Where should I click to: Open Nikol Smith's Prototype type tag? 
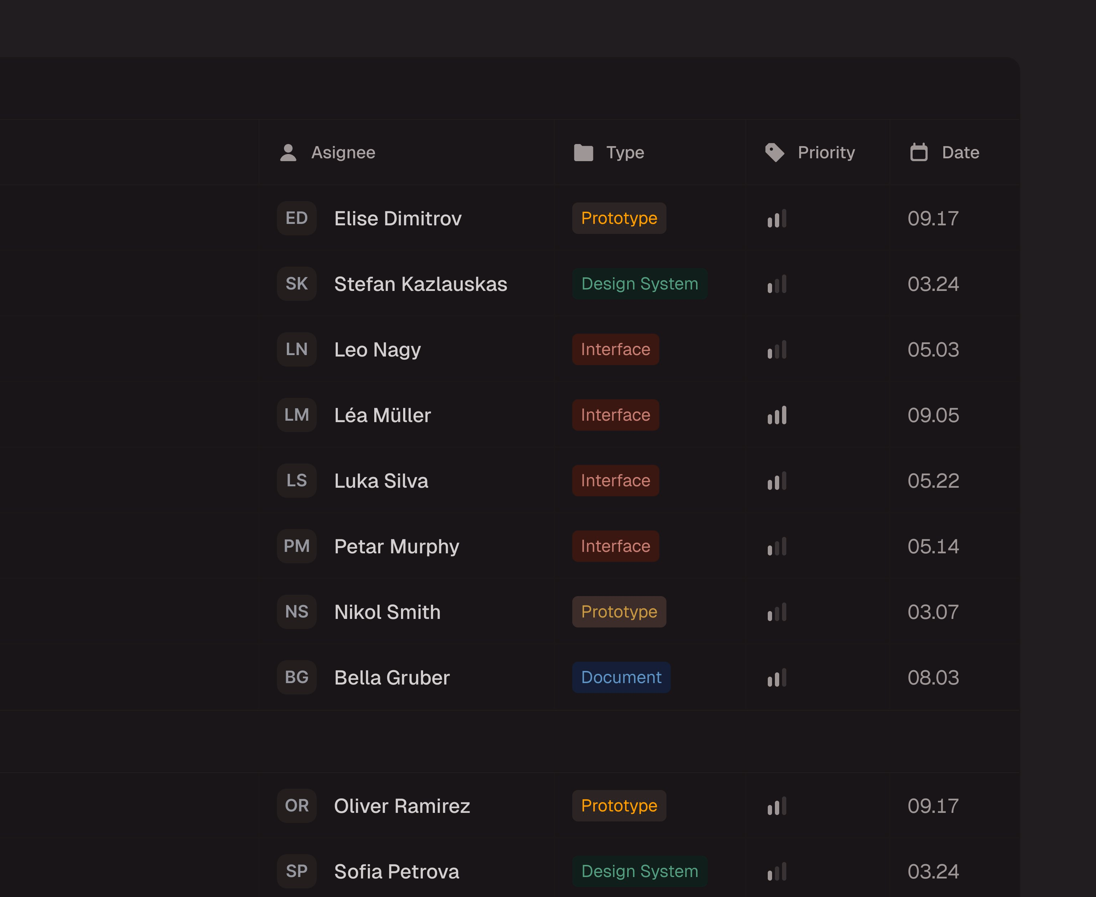pyautogui.click(x=619, y=612)
